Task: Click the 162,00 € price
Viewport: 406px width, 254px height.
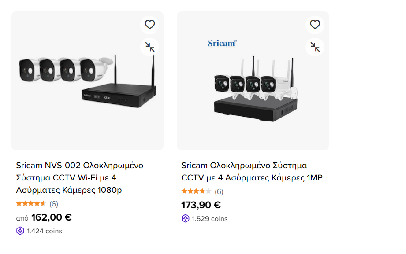Action: pyautogui.click(x=52, y=217)
